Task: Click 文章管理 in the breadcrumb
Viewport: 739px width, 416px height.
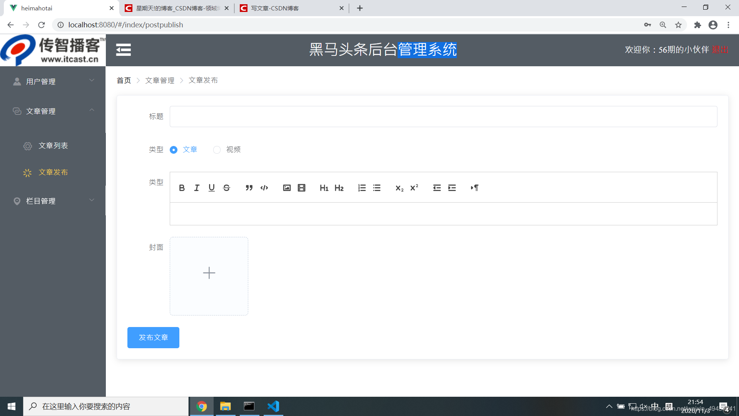Action: pyautogui.click(x=160, y=80)
